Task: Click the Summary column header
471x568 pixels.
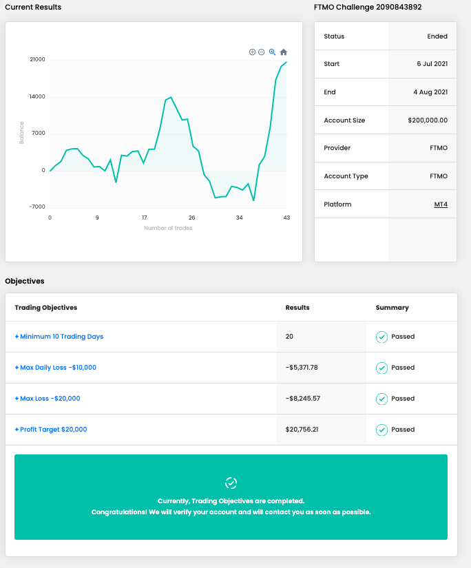Action: pyautogui.click(x=392, y=308)
